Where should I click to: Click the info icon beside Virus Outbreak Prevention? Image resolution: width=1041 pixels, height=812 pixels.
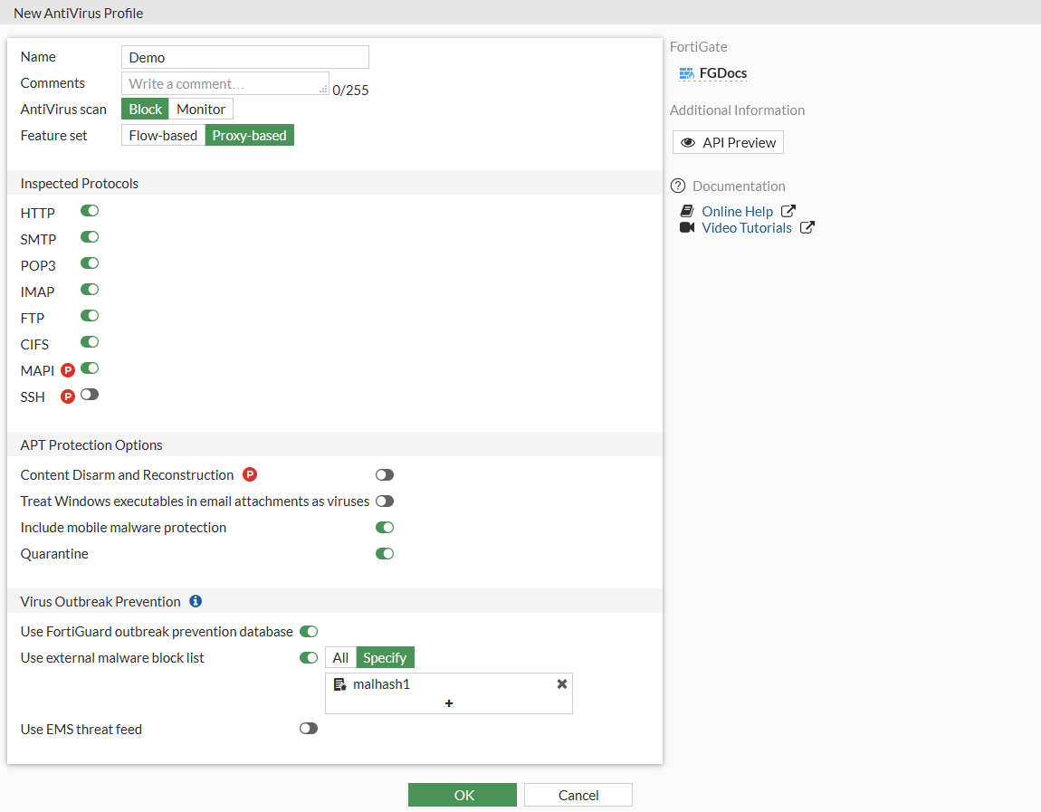(196, 601)
